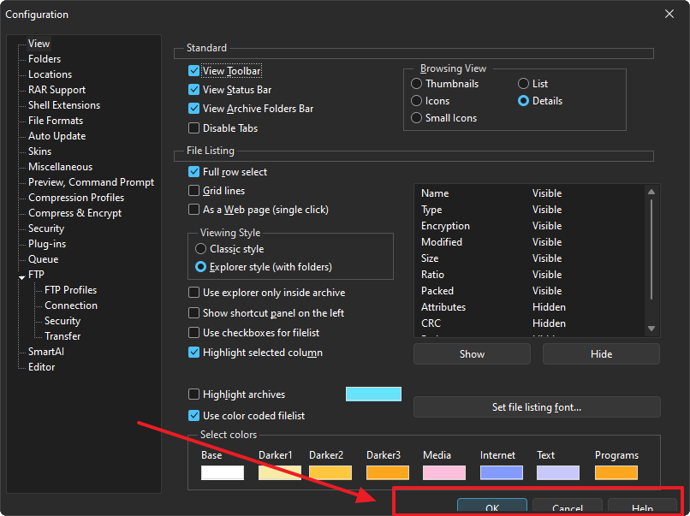Open Preview, Command Prompt settings
The image size is (690, 516).
tap(91, 182)
